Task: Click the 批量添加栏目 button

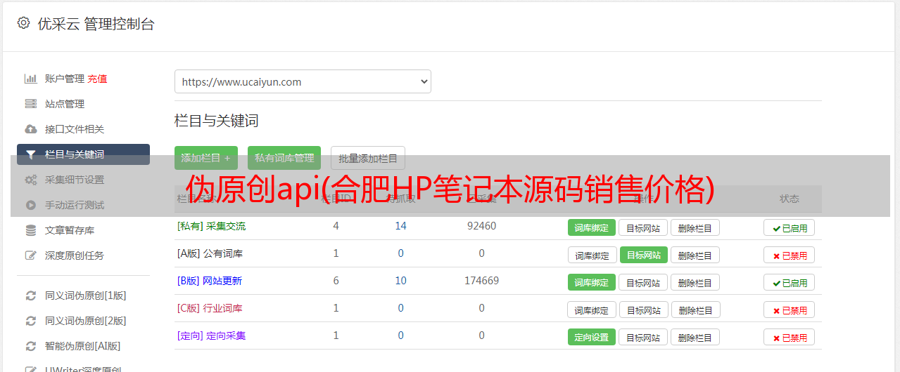Action: pyautogui.click(x=368, y=158)
